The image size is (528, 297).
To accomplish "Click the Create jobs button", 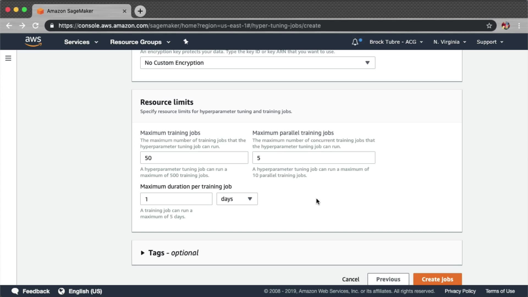I will (x=437, y=279).
